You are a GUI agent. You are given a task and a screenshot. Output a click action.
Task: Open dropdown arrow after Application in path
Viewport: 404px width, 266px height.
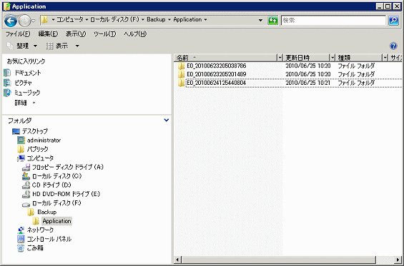click(x=205, y=19)
